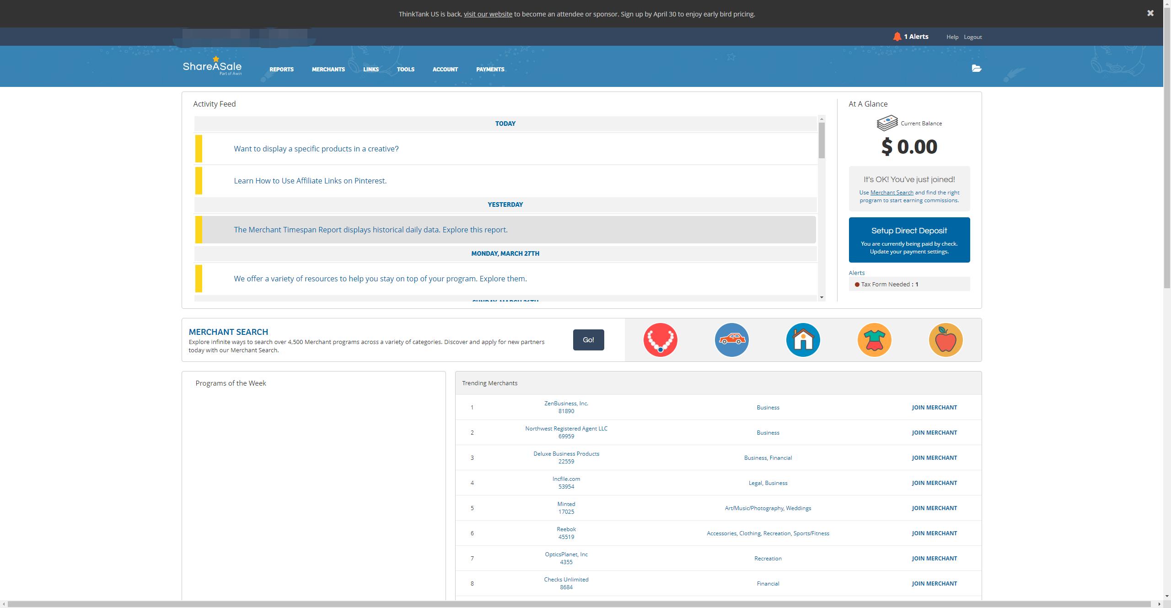This screenshot has width=1171, height=608.
Task: Select the red car automotive category icon
Action: [732, 340]
